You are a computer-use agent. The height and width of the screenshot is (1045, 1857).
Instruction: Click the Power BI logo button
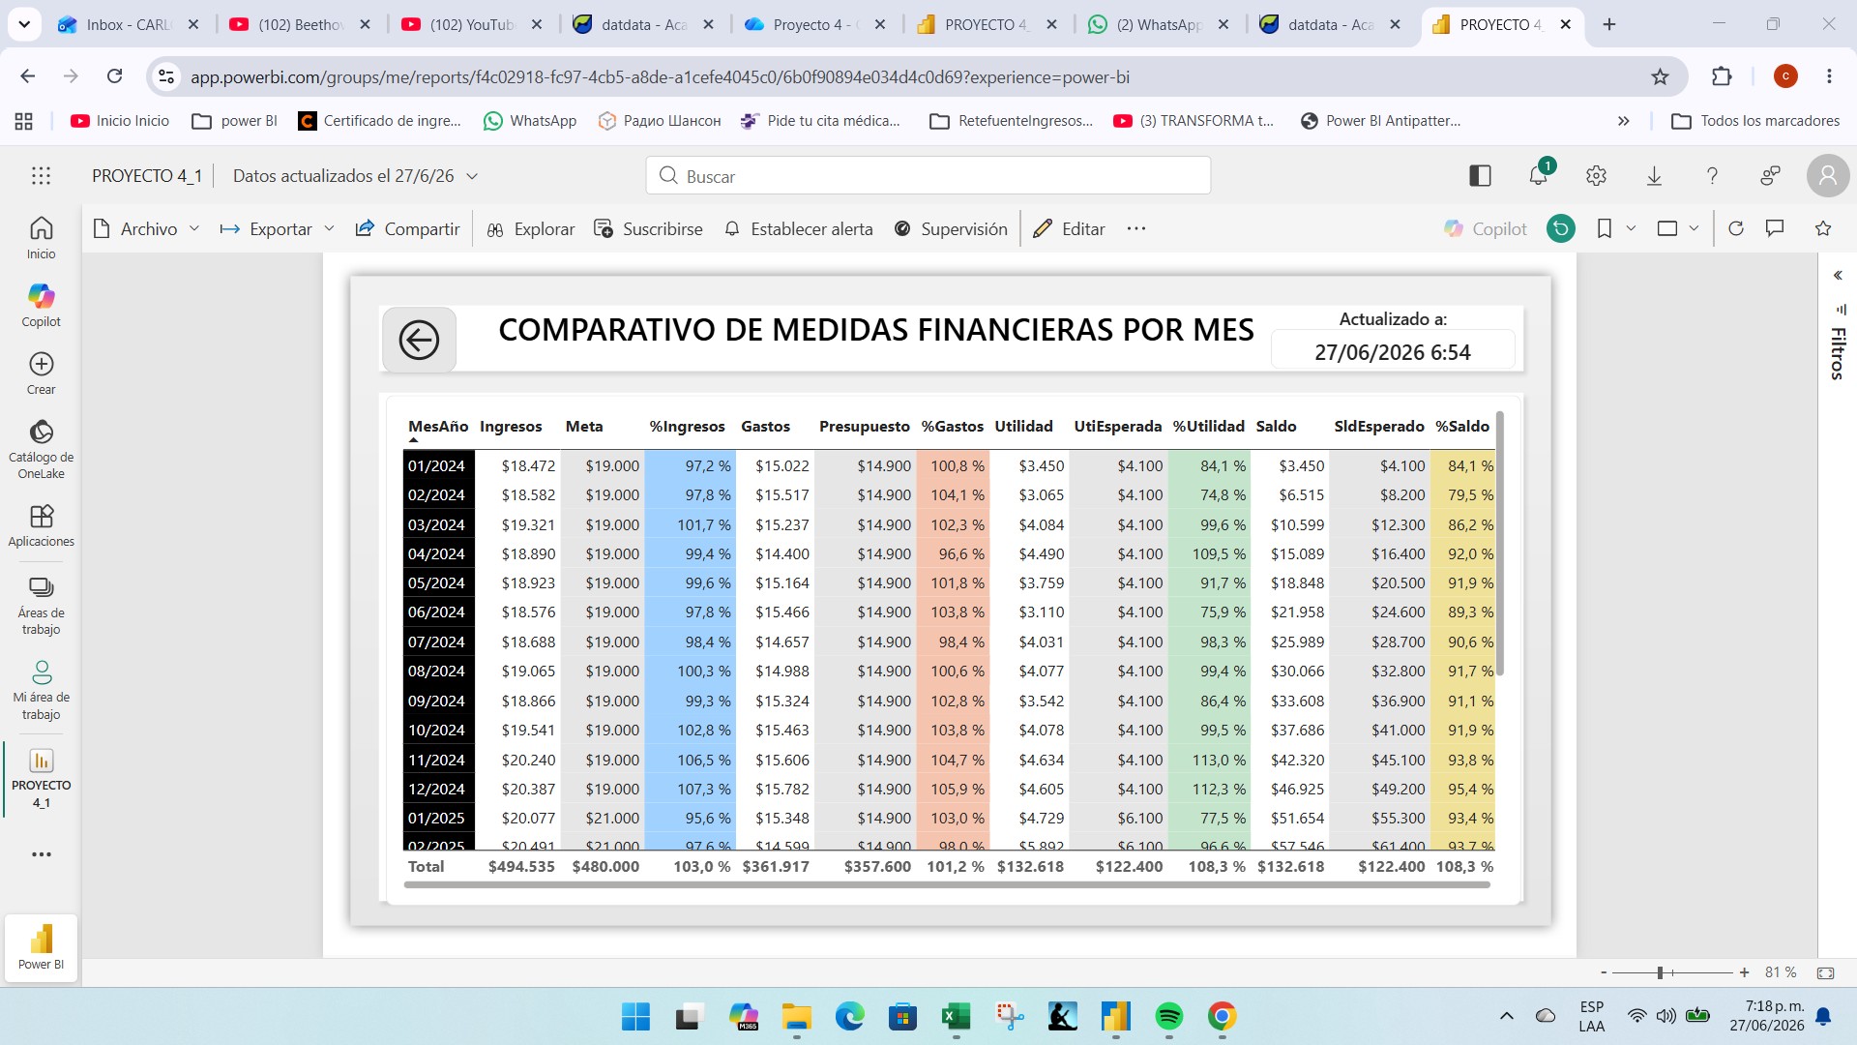(x=41, y=946)
